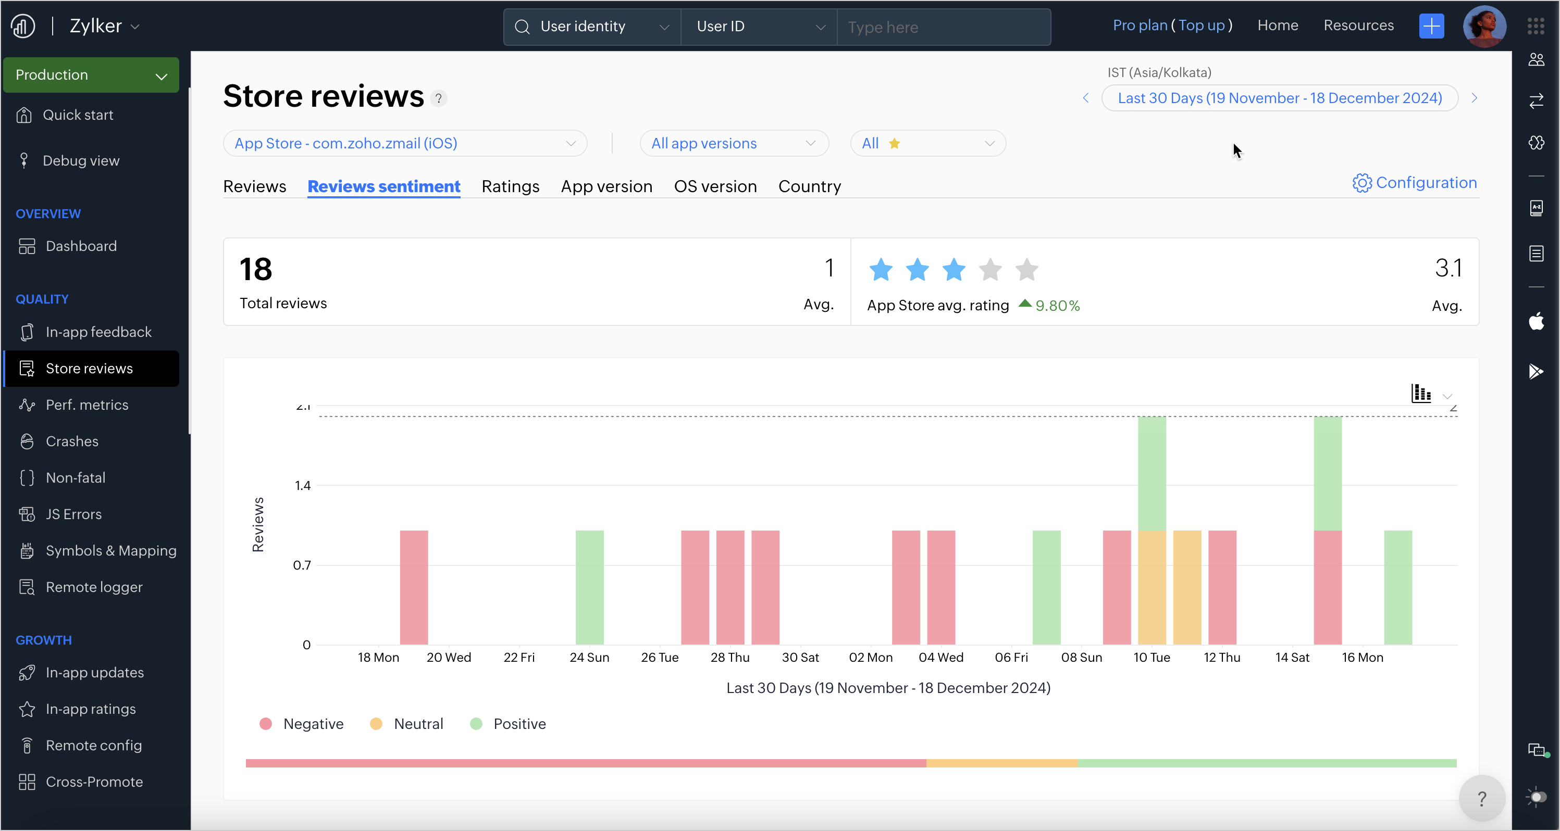Expand the Production environment dropdown

tap(91, 75)
